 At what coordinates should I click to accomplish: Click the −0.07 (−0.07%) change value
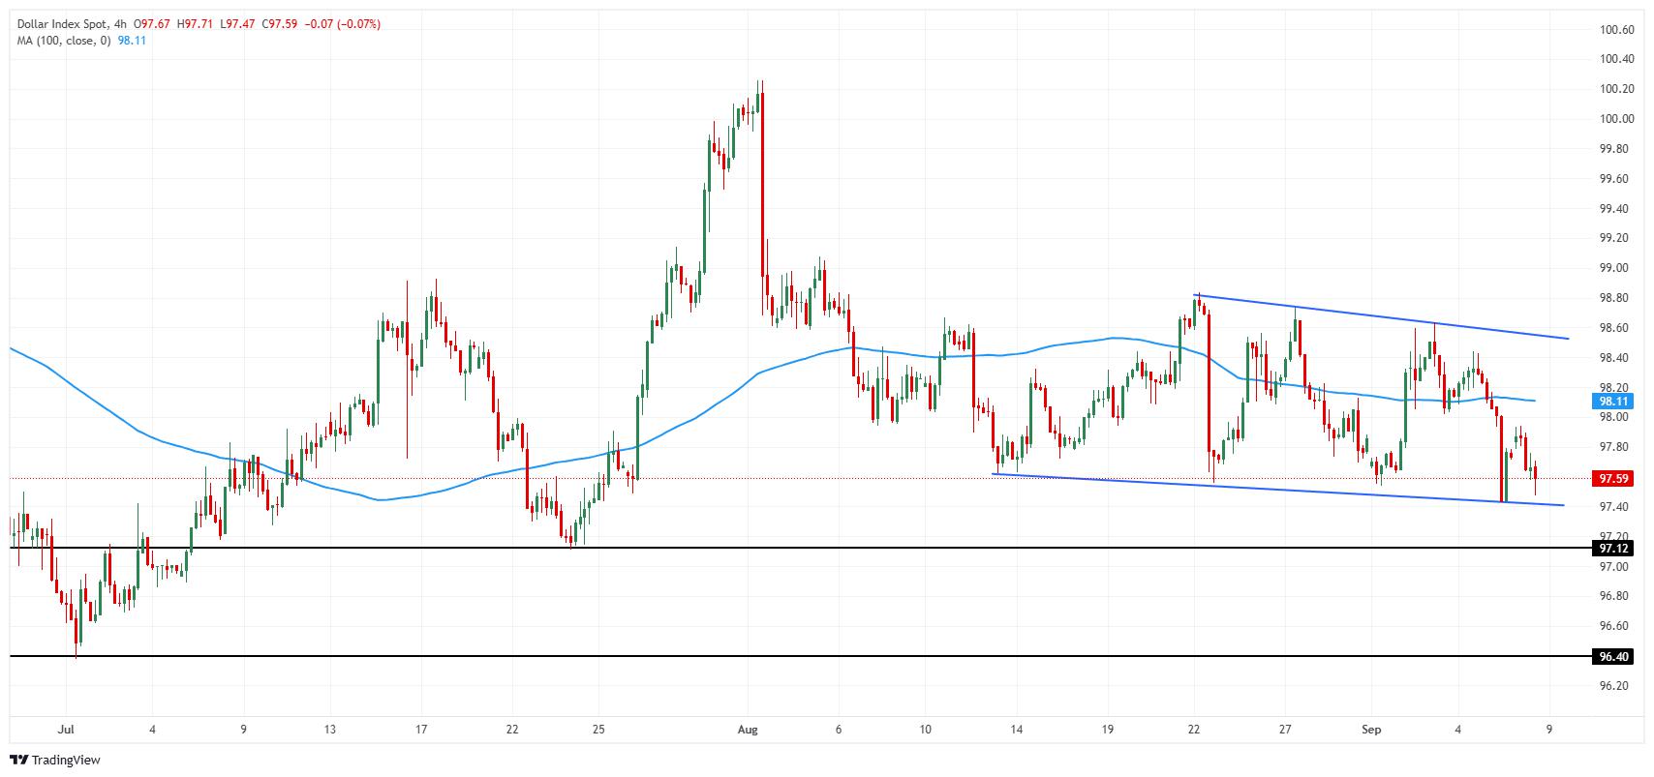click(x=341, y=24)
